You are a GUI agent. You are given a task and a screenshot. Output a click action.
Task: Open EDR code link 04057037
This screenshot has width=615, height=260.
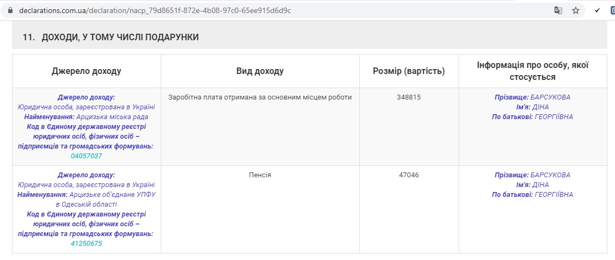tap(87, 156)
